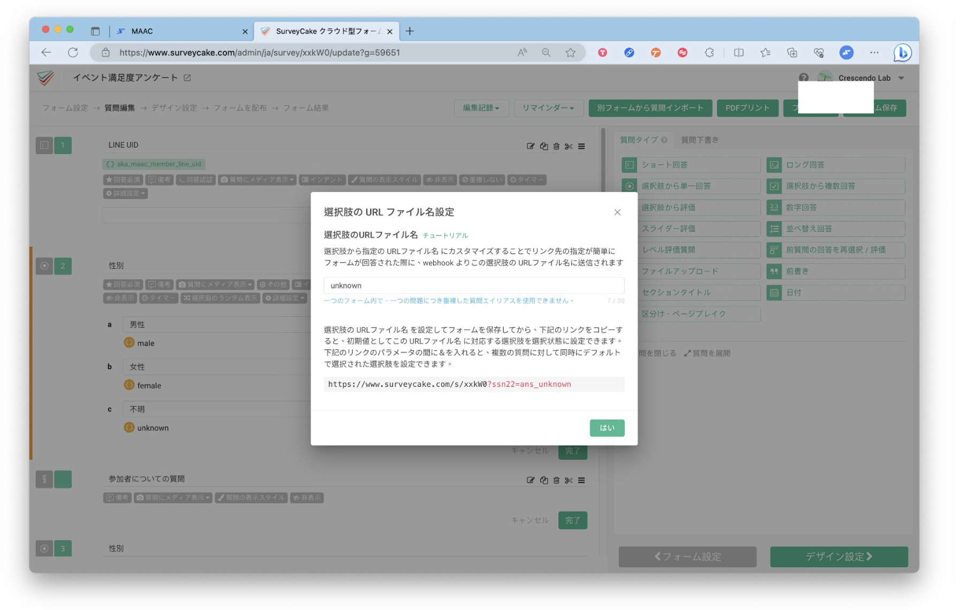The width and height of the screenshot is (968, 610).
Task: Close the URL file name settings dialog
Action: coord(617,212)
